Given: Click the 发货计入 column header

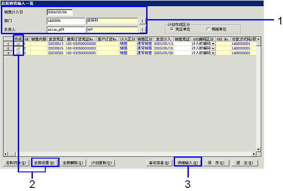Looking at the screenshot, I should point(163,39).
